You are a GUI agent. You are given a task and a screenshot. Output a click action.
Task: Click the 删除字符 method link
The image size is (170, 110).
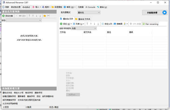39,93
